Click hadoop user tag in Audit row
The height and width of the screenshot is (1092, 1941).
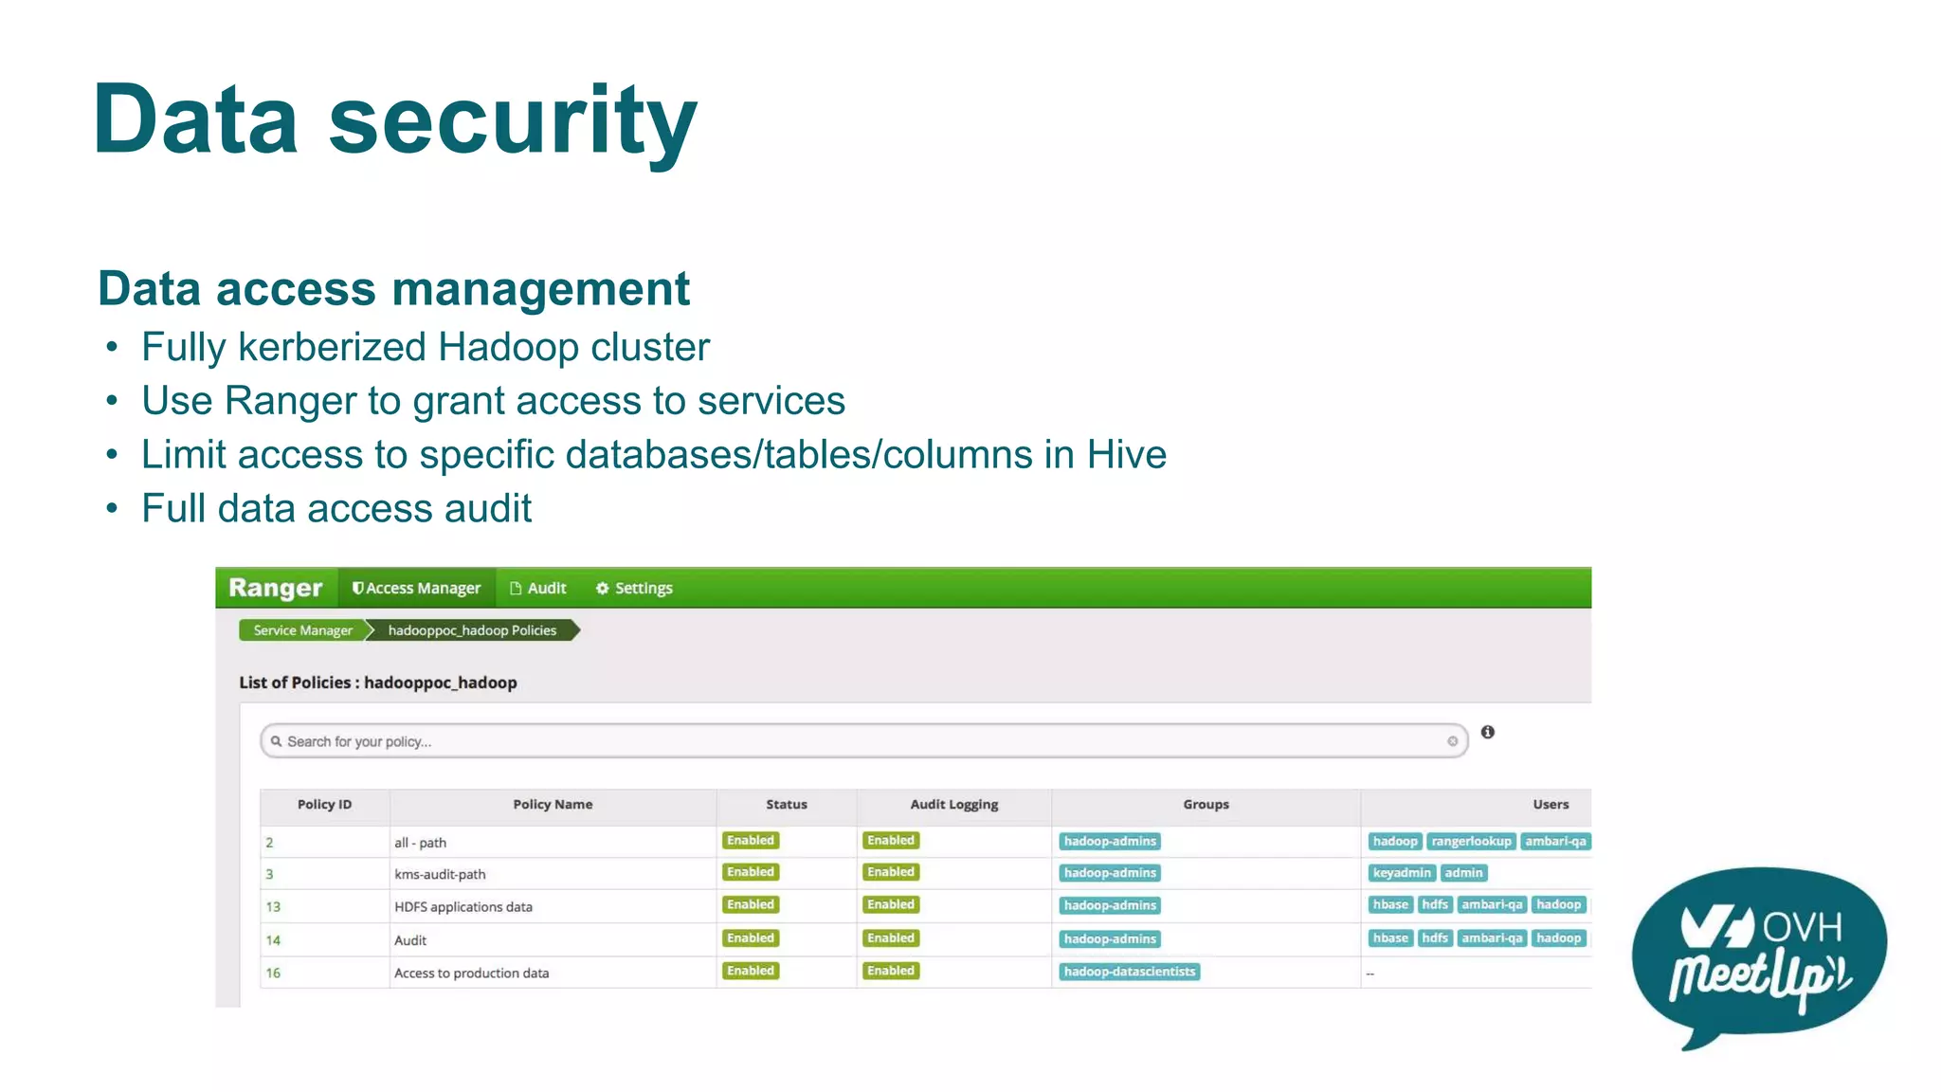pyautogui.click(x=1558, y=938)
